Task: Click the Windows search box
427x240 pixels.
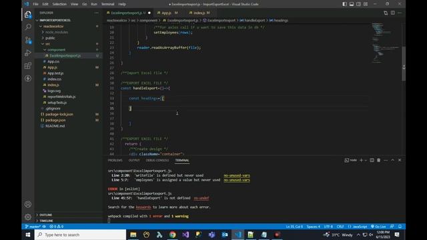Action: [x=80, y=235]
